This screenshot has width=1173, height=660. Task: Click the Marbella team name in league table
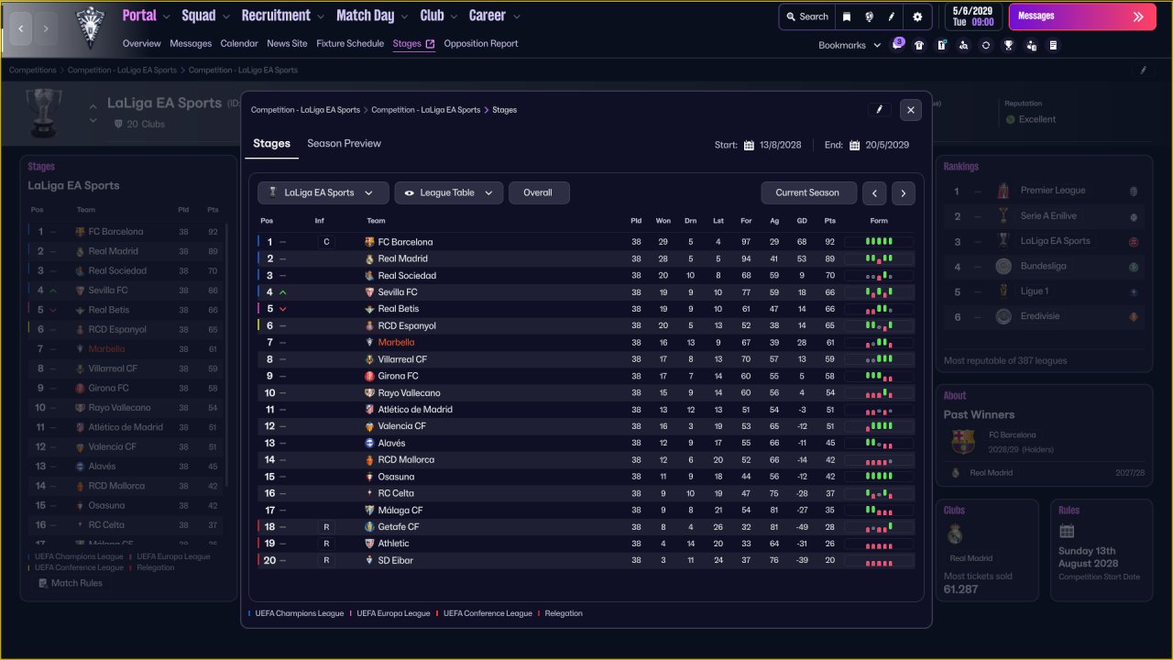[x=396, y=343]
